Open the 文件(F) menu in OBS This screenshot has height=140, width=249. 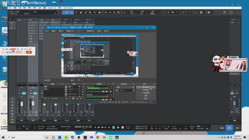(x=47, y=31)
